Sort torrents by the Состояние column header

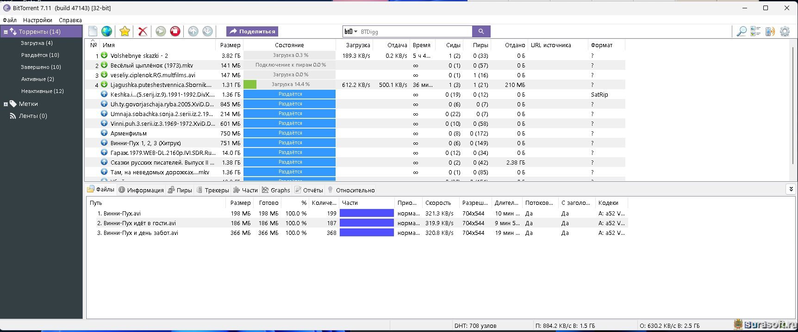pos(289,45)
